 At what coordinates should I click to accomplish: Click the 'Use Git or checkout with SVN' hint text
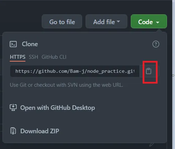click(x=66, y=85)
